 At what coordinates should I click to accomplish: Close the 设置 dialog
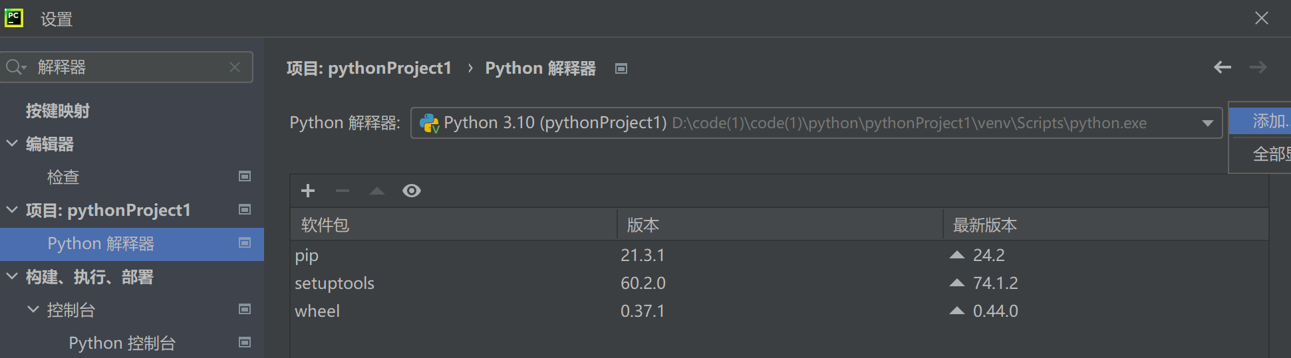1262,18
